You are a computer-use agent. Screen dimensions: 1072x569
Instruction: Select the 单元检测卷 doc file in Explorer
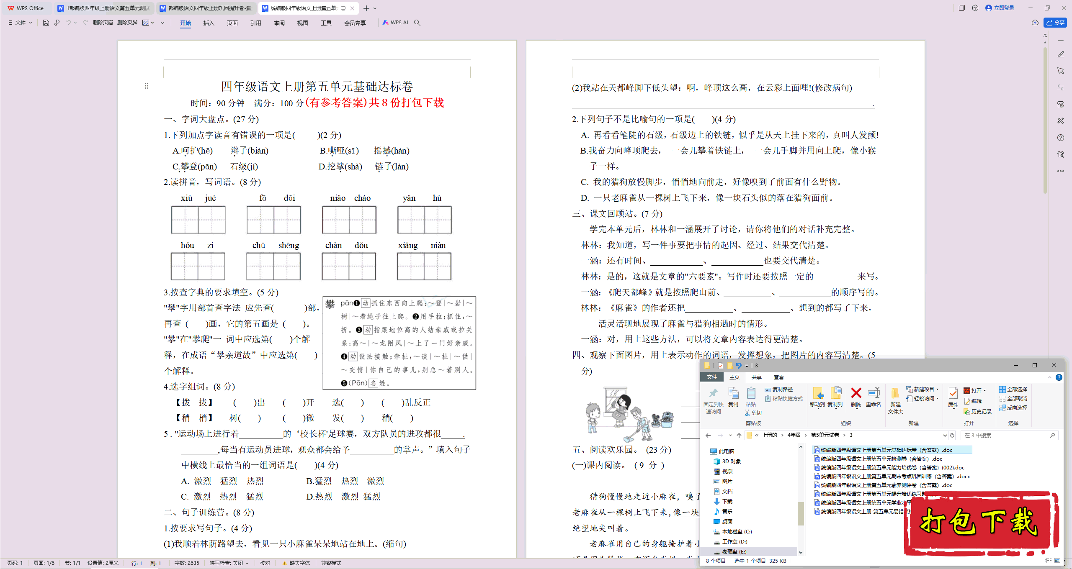click(878, 459)
